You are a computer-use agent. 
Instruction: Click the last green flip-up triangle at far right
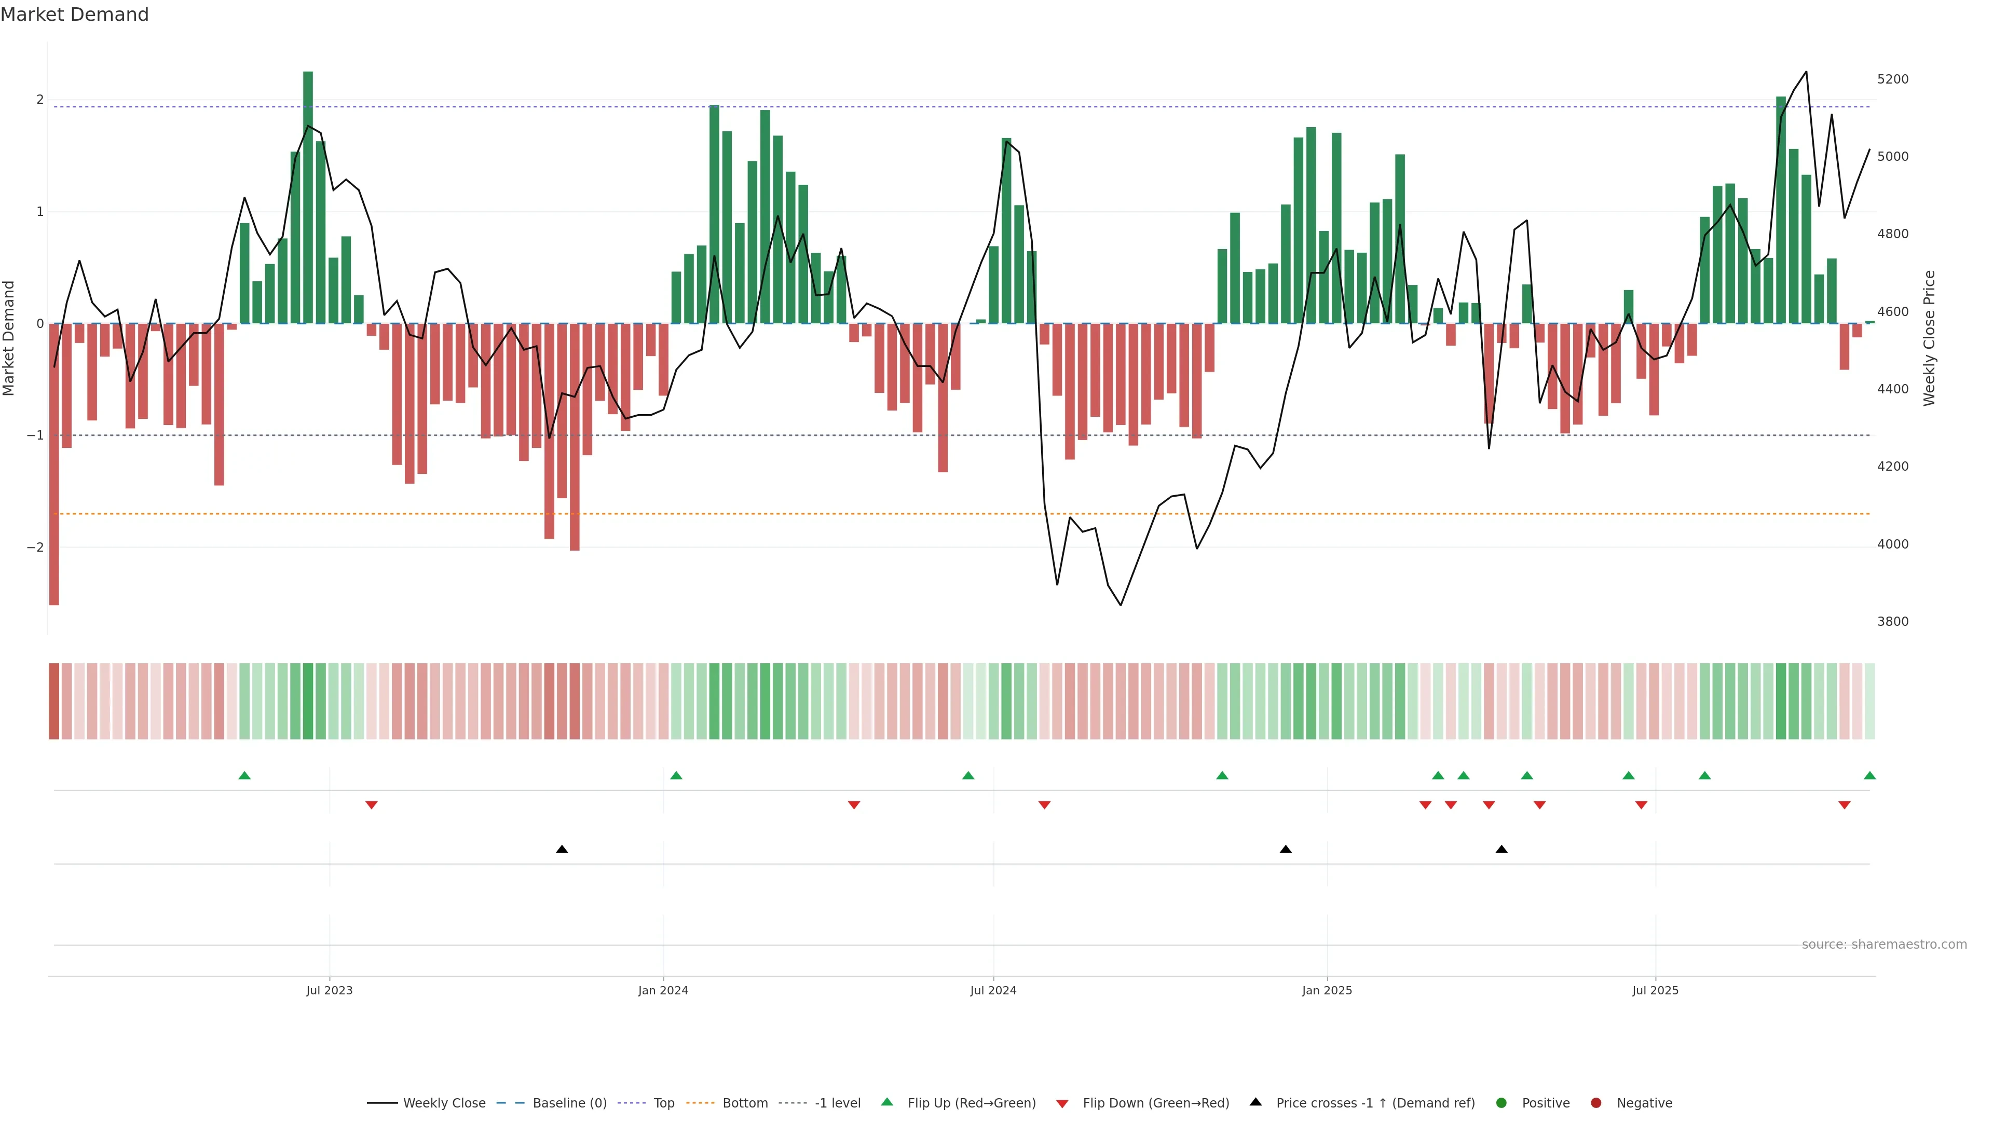[x=1869, y=775]
